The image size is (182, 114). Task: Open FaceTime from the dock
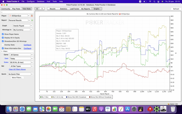[55, 109]
